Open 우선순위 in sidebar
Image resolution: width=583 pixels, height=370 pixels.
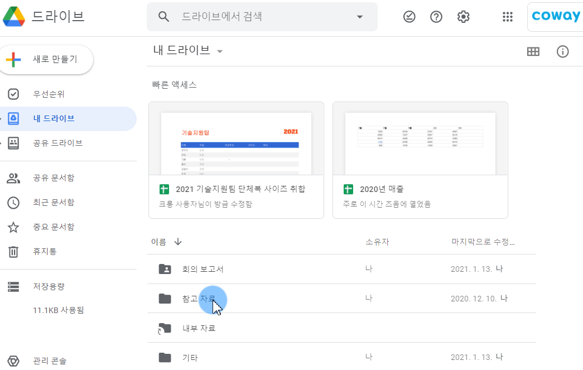49,94
